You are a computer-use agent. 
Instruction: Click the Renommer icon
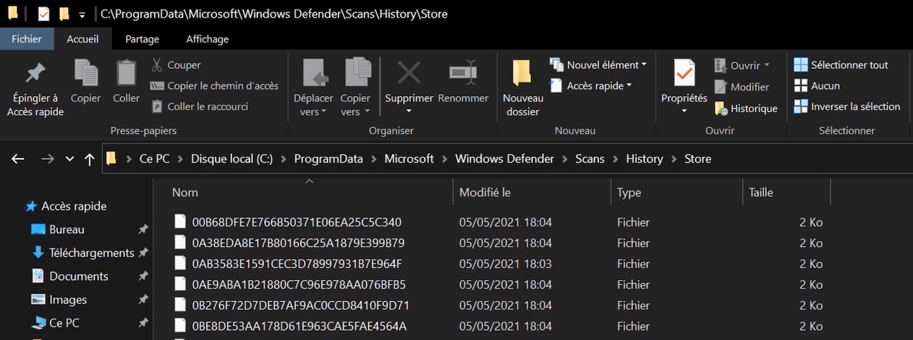coord(463,72)
